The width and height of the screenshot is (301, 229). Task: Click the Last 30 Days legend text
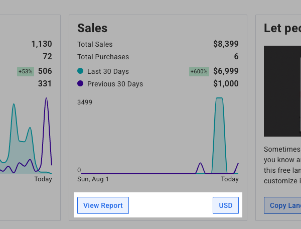pos(108,71)
